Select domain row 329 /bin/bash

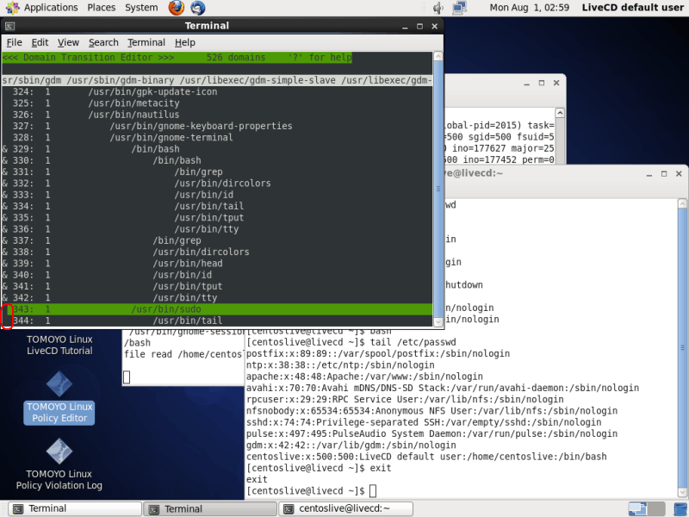tap(217, 149)
